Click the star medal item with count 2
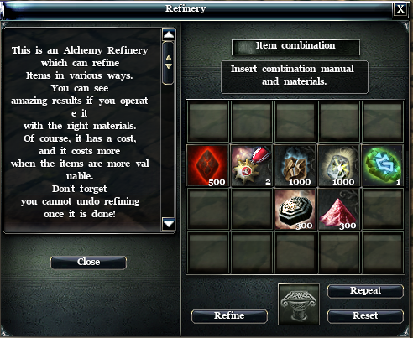 click(x=252, y=165)
